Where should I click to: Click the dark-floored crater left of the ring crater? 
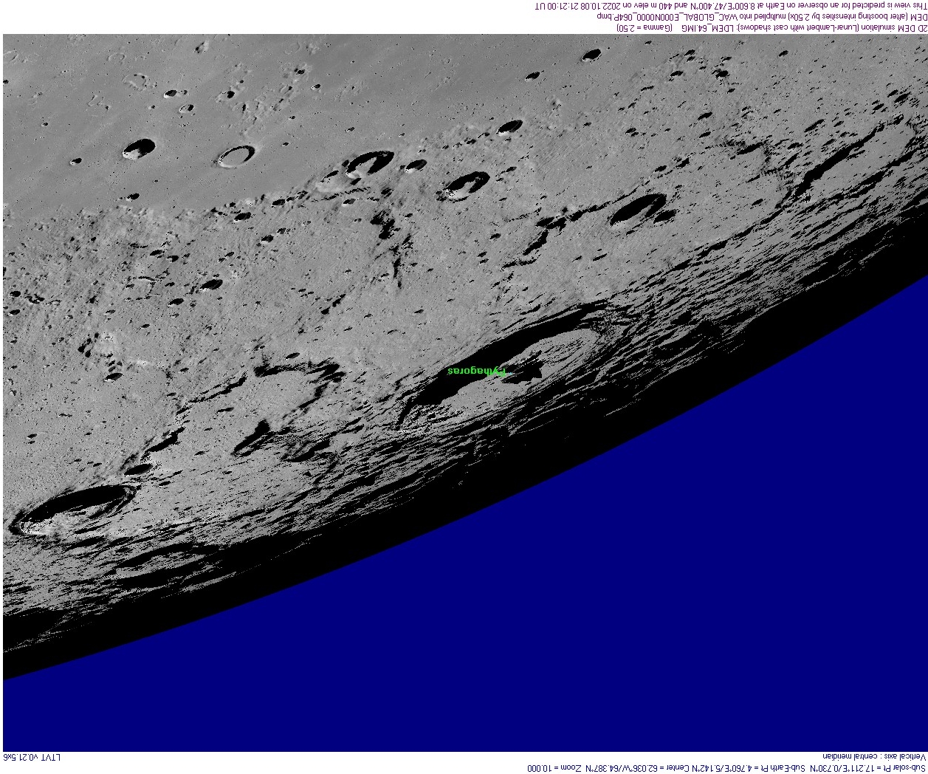(x=138, y=148)
